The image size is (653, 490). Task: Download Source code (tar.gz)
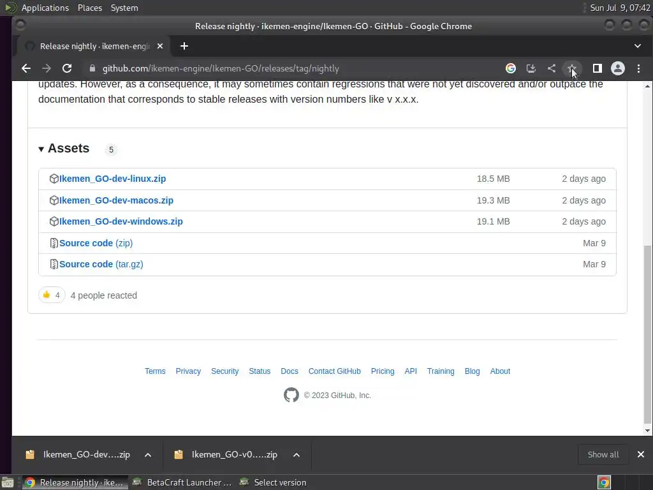pyautogui.click(x=101, y=264)
